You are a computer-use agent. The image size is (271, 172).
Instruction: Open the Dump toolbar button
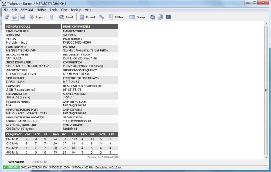tap(137, 17)
